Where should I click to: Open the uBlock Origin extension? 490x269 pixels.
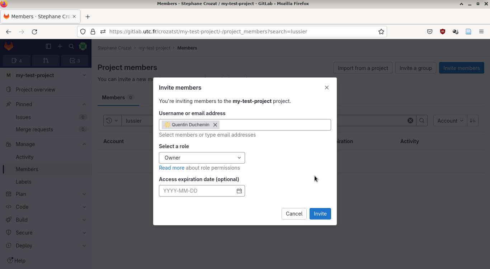[x=443, y=32]
